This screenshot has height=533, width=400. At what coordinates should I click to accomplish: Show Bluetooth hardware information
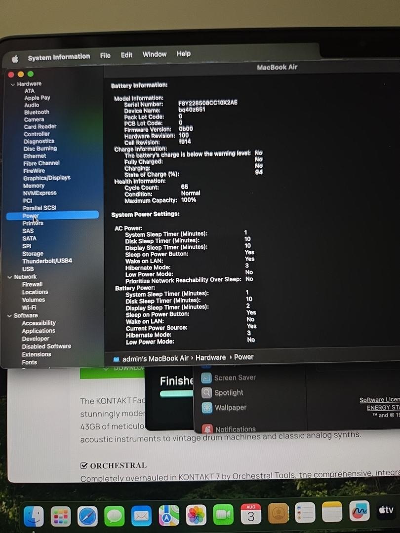pyautogui.click(x=37, y=112)
